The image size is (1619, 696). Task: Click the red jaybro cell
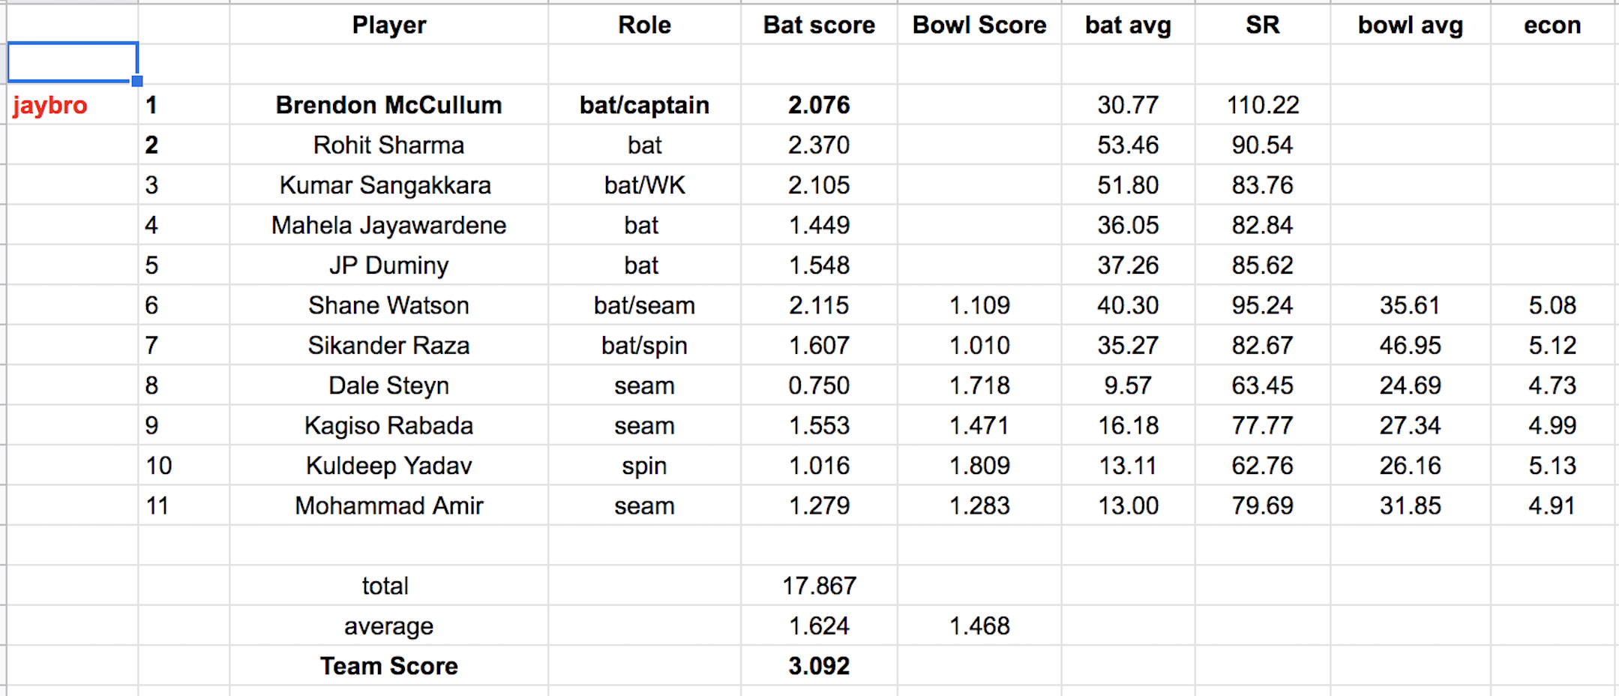tap(50, 105)
